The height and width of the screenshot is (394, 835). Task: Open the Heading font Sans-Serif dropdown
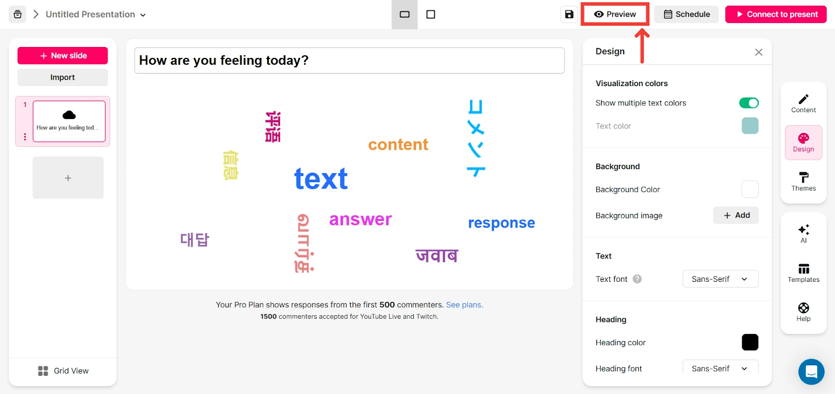pyautogui.click(x=720, y=368)
